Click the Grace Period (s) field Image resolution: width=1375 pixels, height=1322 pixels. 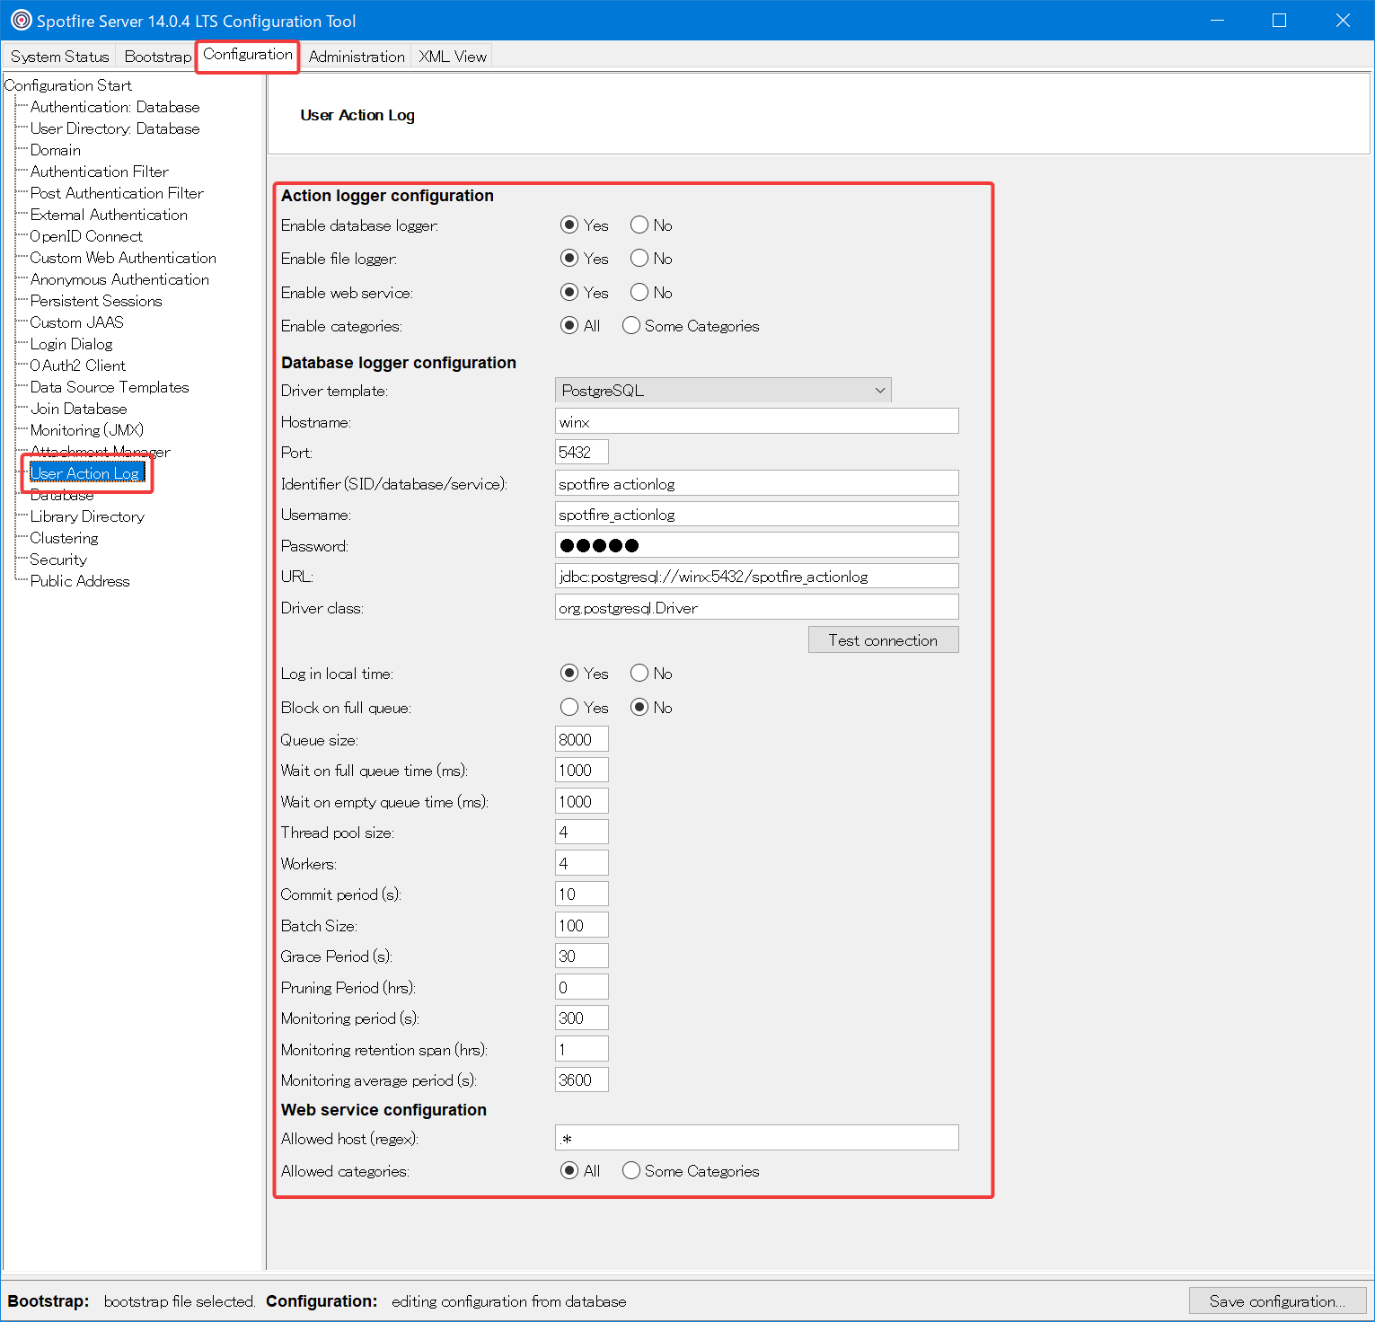582,956
